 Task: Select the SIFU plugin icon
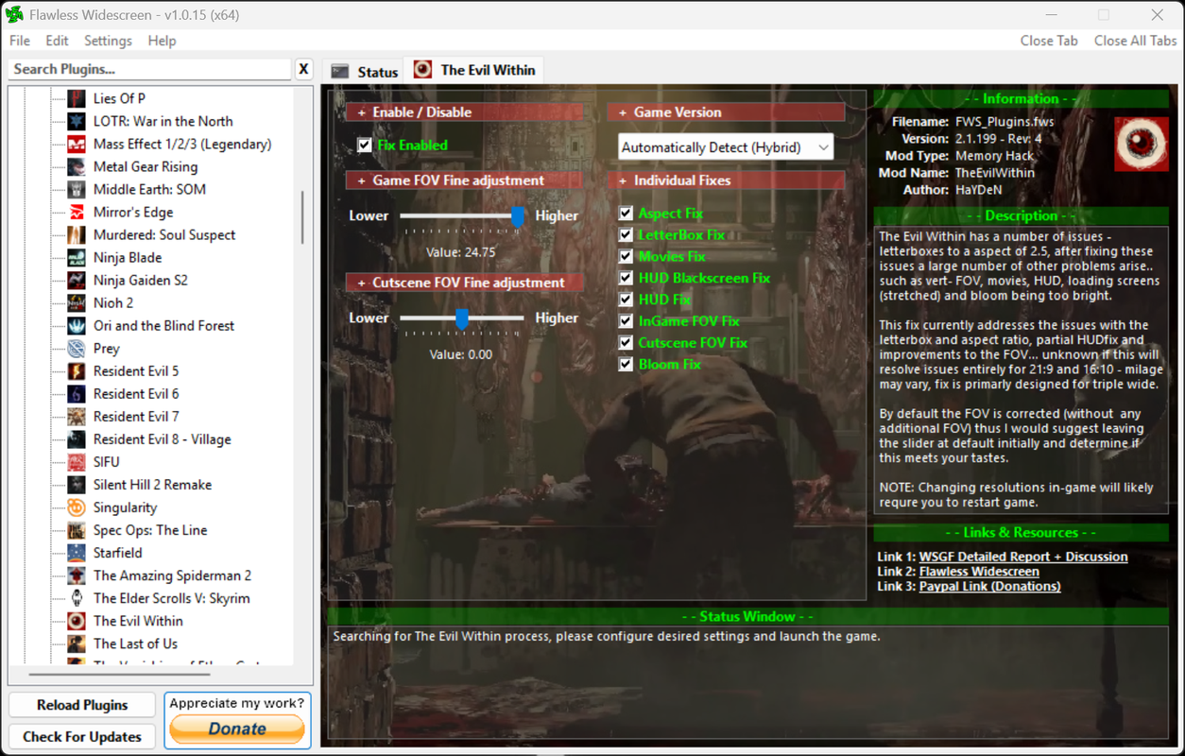point(77,461)
